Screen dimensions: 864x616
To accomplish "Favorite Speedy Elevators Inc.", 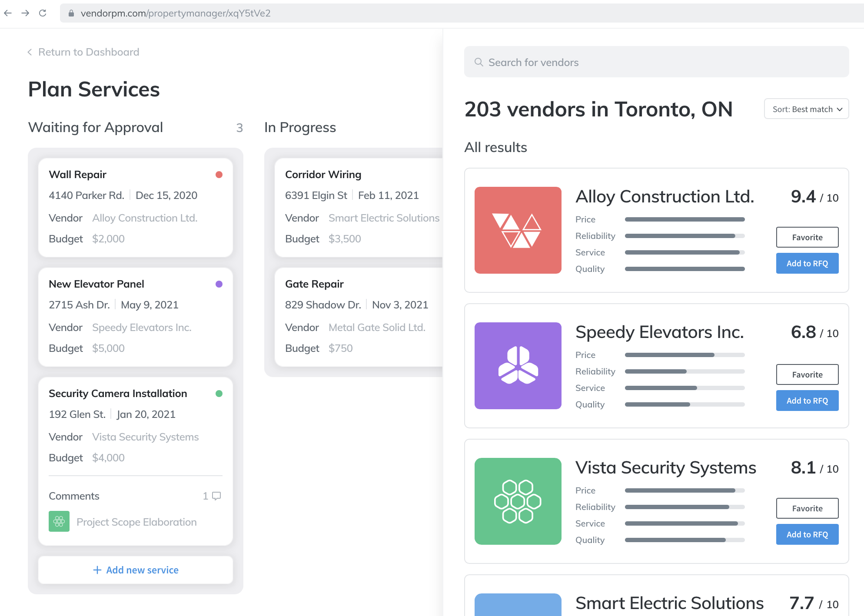I will point(808,374).
